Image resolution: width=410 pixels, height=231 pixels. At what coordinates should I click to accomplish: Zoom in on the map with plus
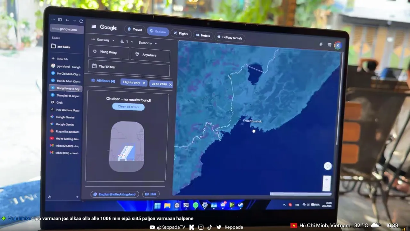(326, 180)
